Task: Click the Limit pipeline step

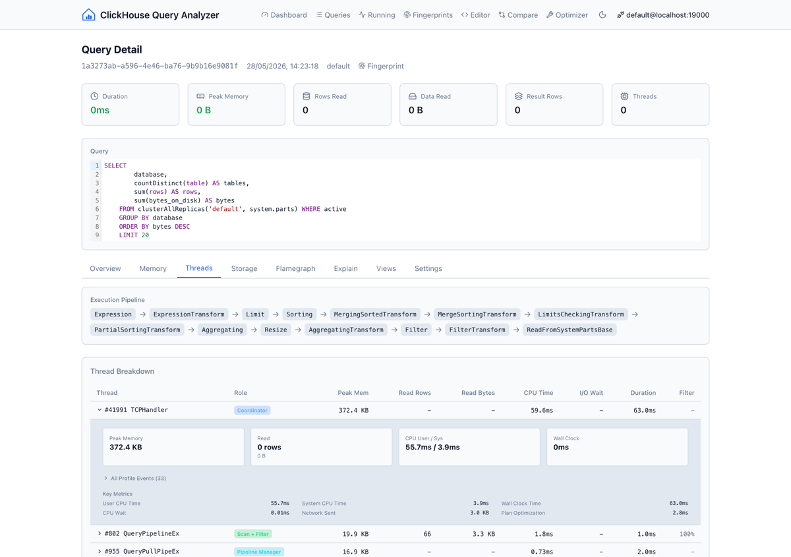Action: pos(255,314)
